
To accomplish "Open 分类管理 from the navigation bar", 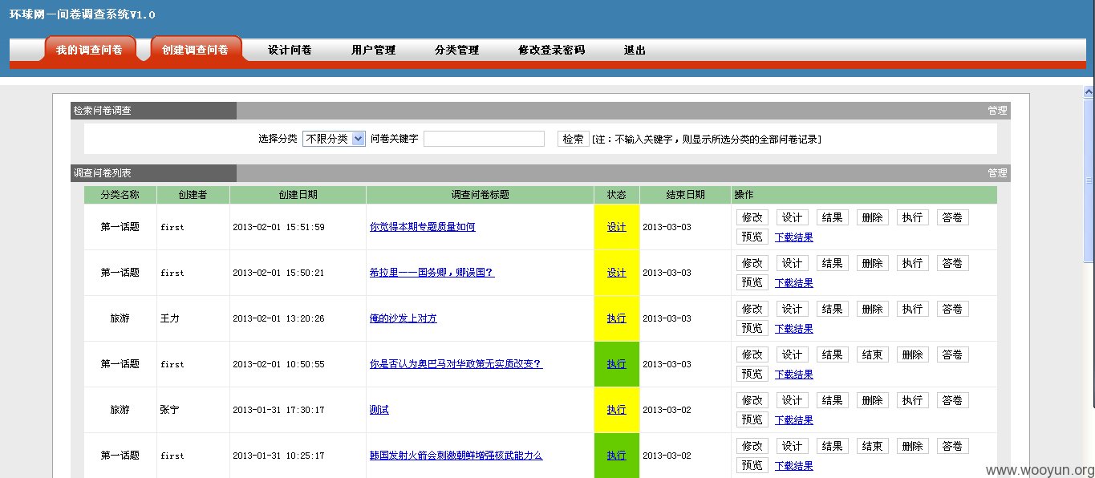I will [x=456, y=50].
